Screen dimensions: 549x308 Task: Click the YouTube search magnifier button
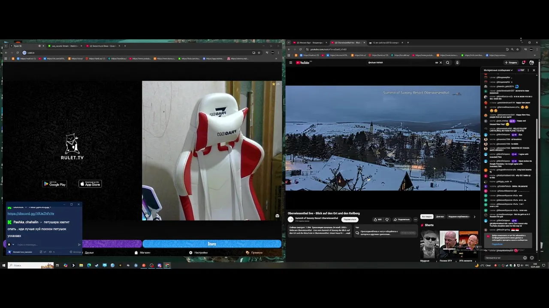tap(447, 62)
